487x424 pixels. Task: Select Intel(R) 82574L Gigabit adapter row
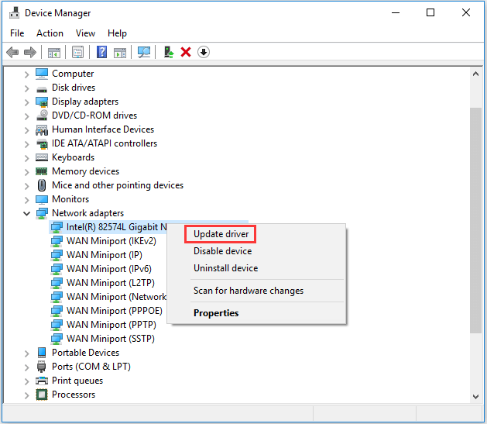coord(108,227)
